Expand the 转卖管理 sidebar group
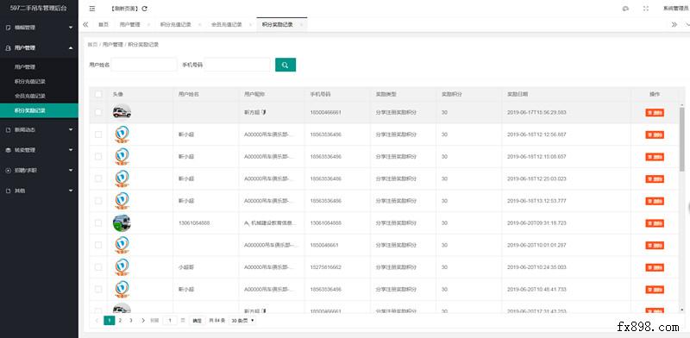This screenshot has width=690, height=338. 71,150
